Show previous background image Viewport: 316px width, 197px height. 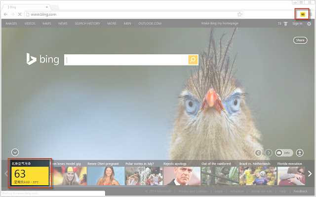click(x=258, y=153)
